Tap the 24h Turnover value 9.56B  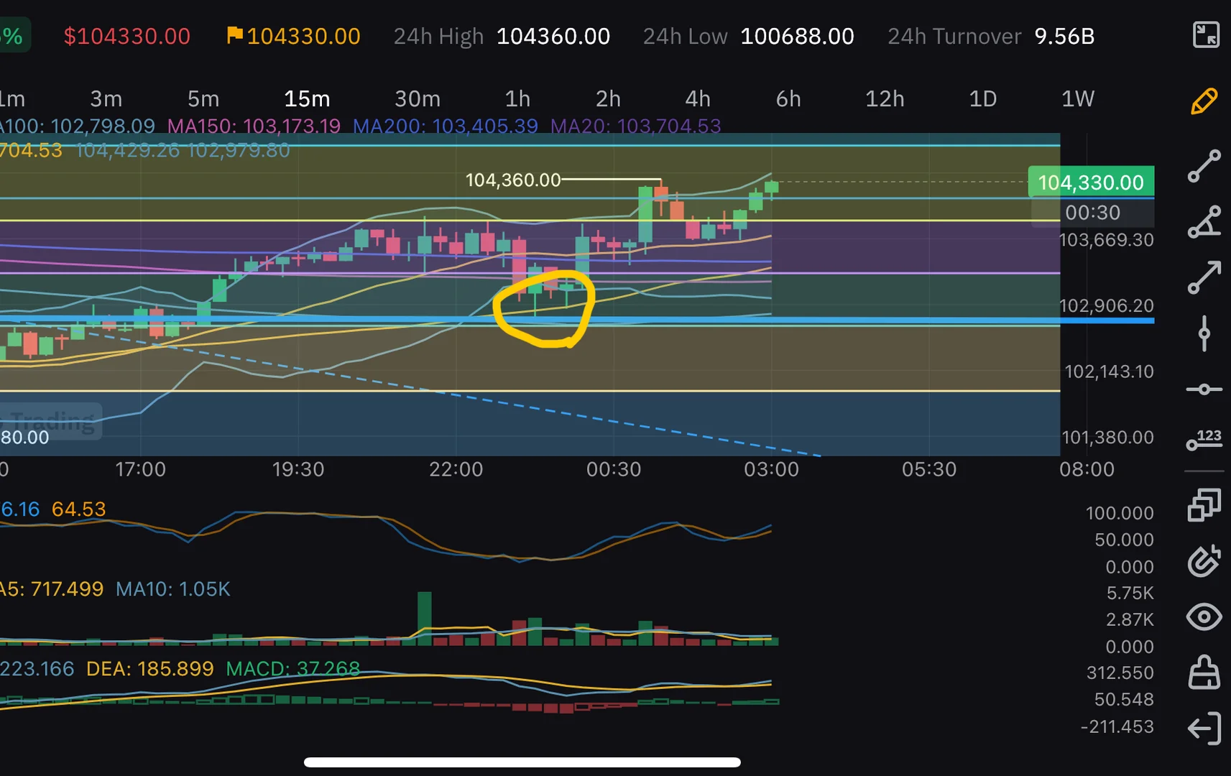(1064, 36)
